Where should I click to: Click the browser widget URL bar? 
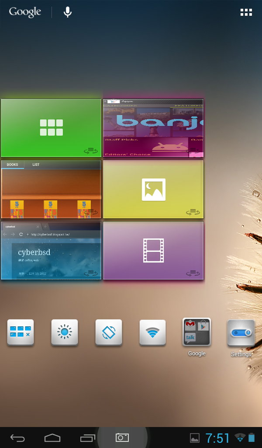click(63, 234)
